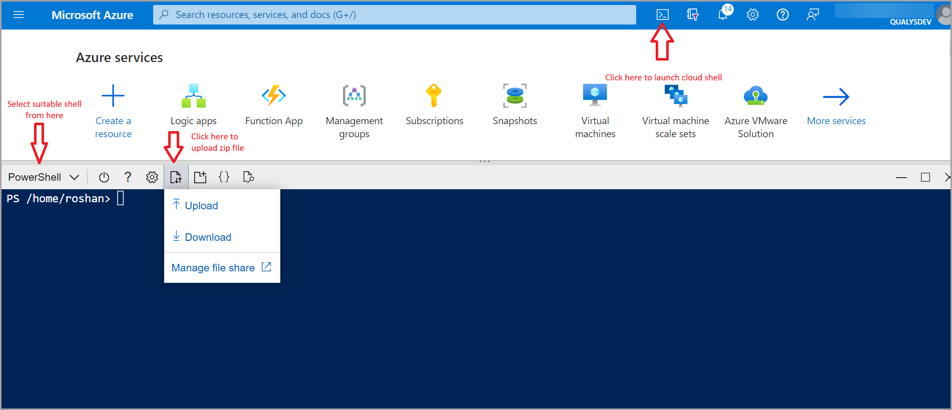Click the Snapshots label
The width and height of the screenshot is (952, 410).
point(515,121)
